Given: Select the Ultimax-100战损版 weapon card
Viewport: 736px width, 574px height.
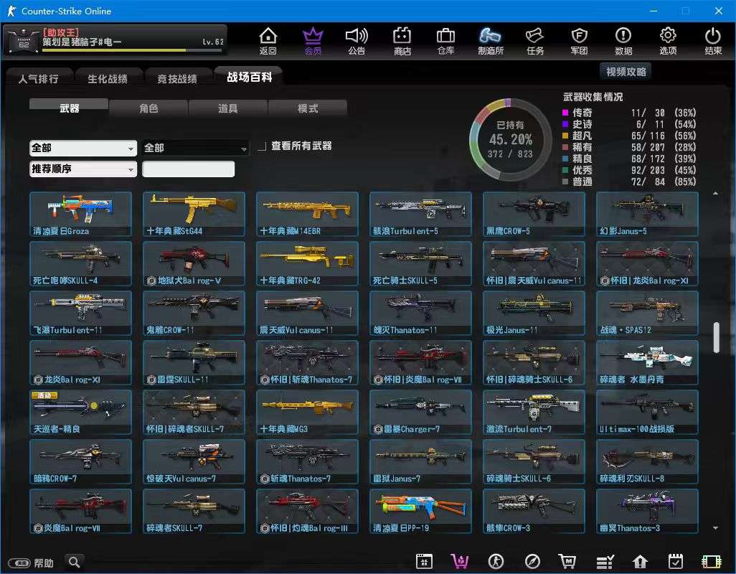Looking at the screenshot, I should pyautogui.click(x=647, y=412).
